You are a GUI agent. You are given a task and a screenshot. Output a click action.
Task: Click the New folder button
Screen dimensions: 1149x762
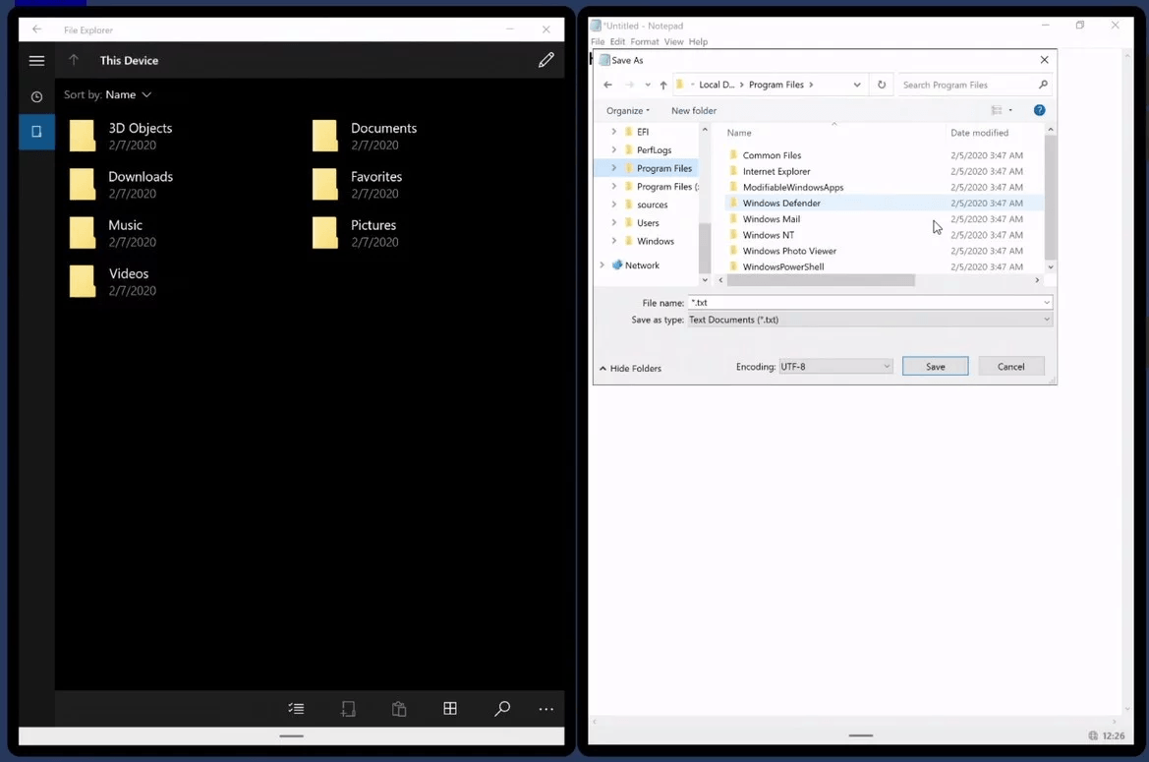(x=693, y=111)
